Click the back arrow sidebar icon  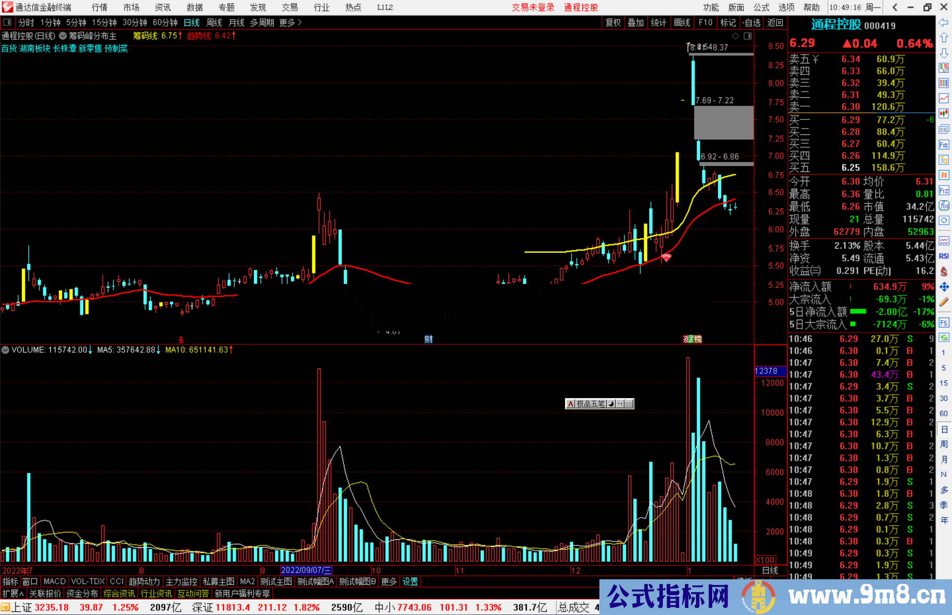(944, 22)
